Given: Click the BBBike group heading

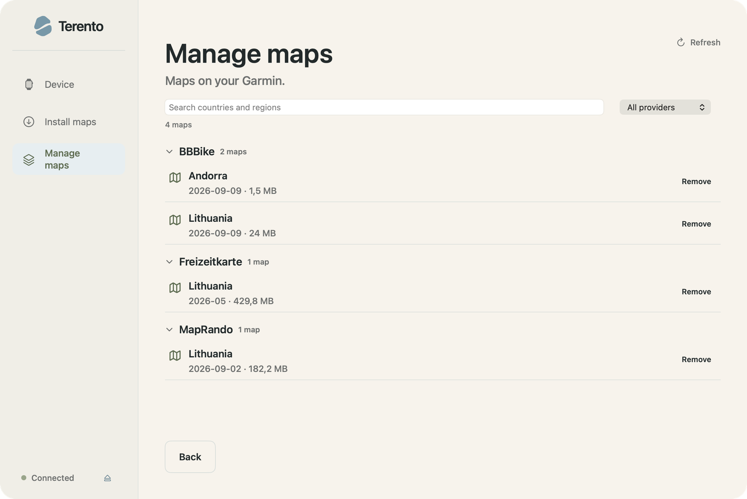Looking at the screenshot, I should (197, 152).
